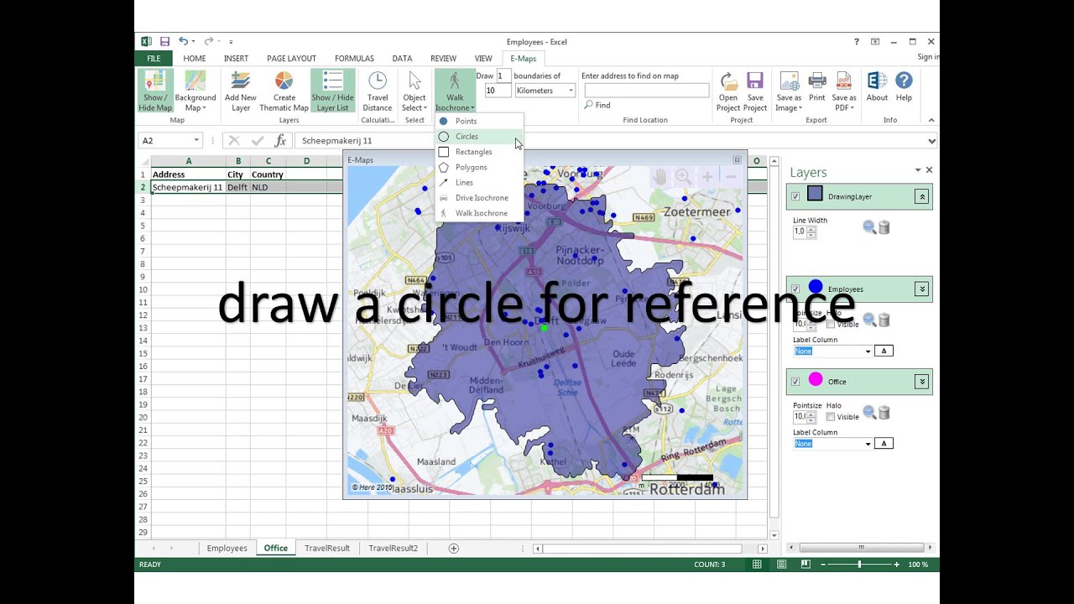The height and width of the screenshot is (604, 1074).
Task: Click the blue Employees color swatch
Action: pos(815,288)
